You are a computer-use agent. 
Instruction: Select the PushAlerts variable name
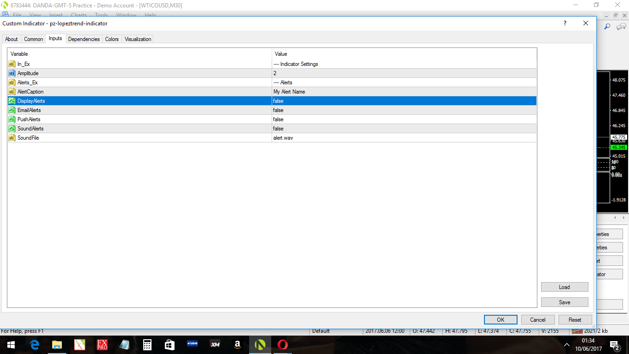click(x=29, y=119)
